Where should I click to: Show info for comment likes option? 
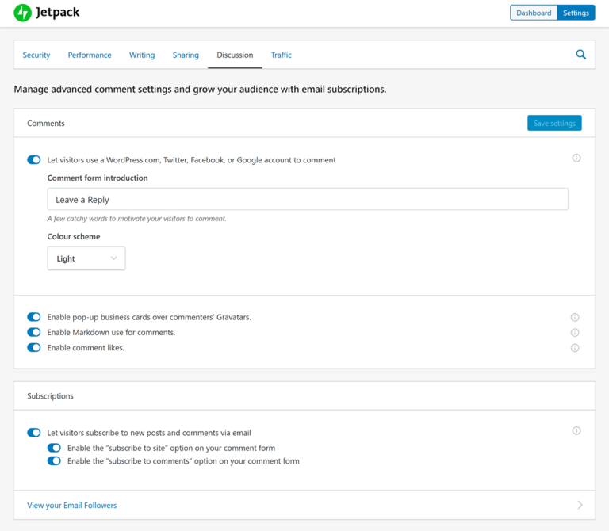pyautogui.click(x=575, y=347)
